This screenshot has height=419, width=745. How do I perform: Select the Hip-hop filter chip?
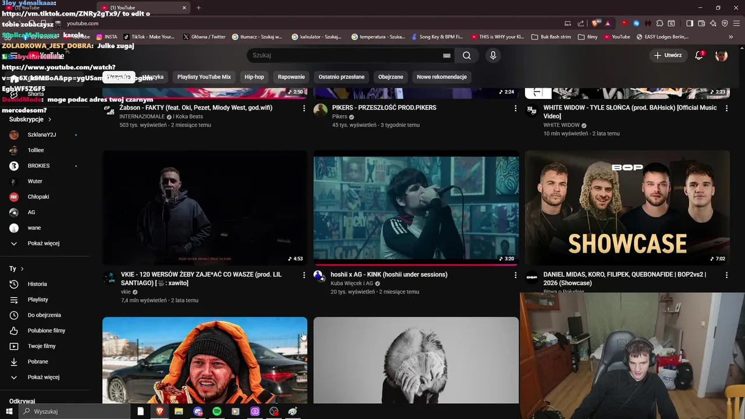254,77
